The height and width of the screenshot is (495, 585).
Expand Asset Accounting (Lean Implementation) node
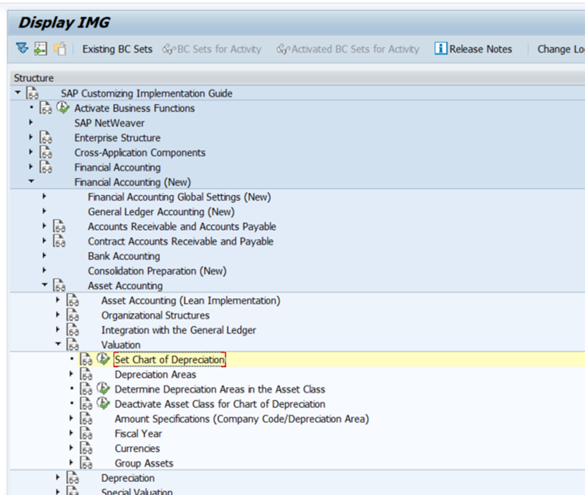point(58,300)
